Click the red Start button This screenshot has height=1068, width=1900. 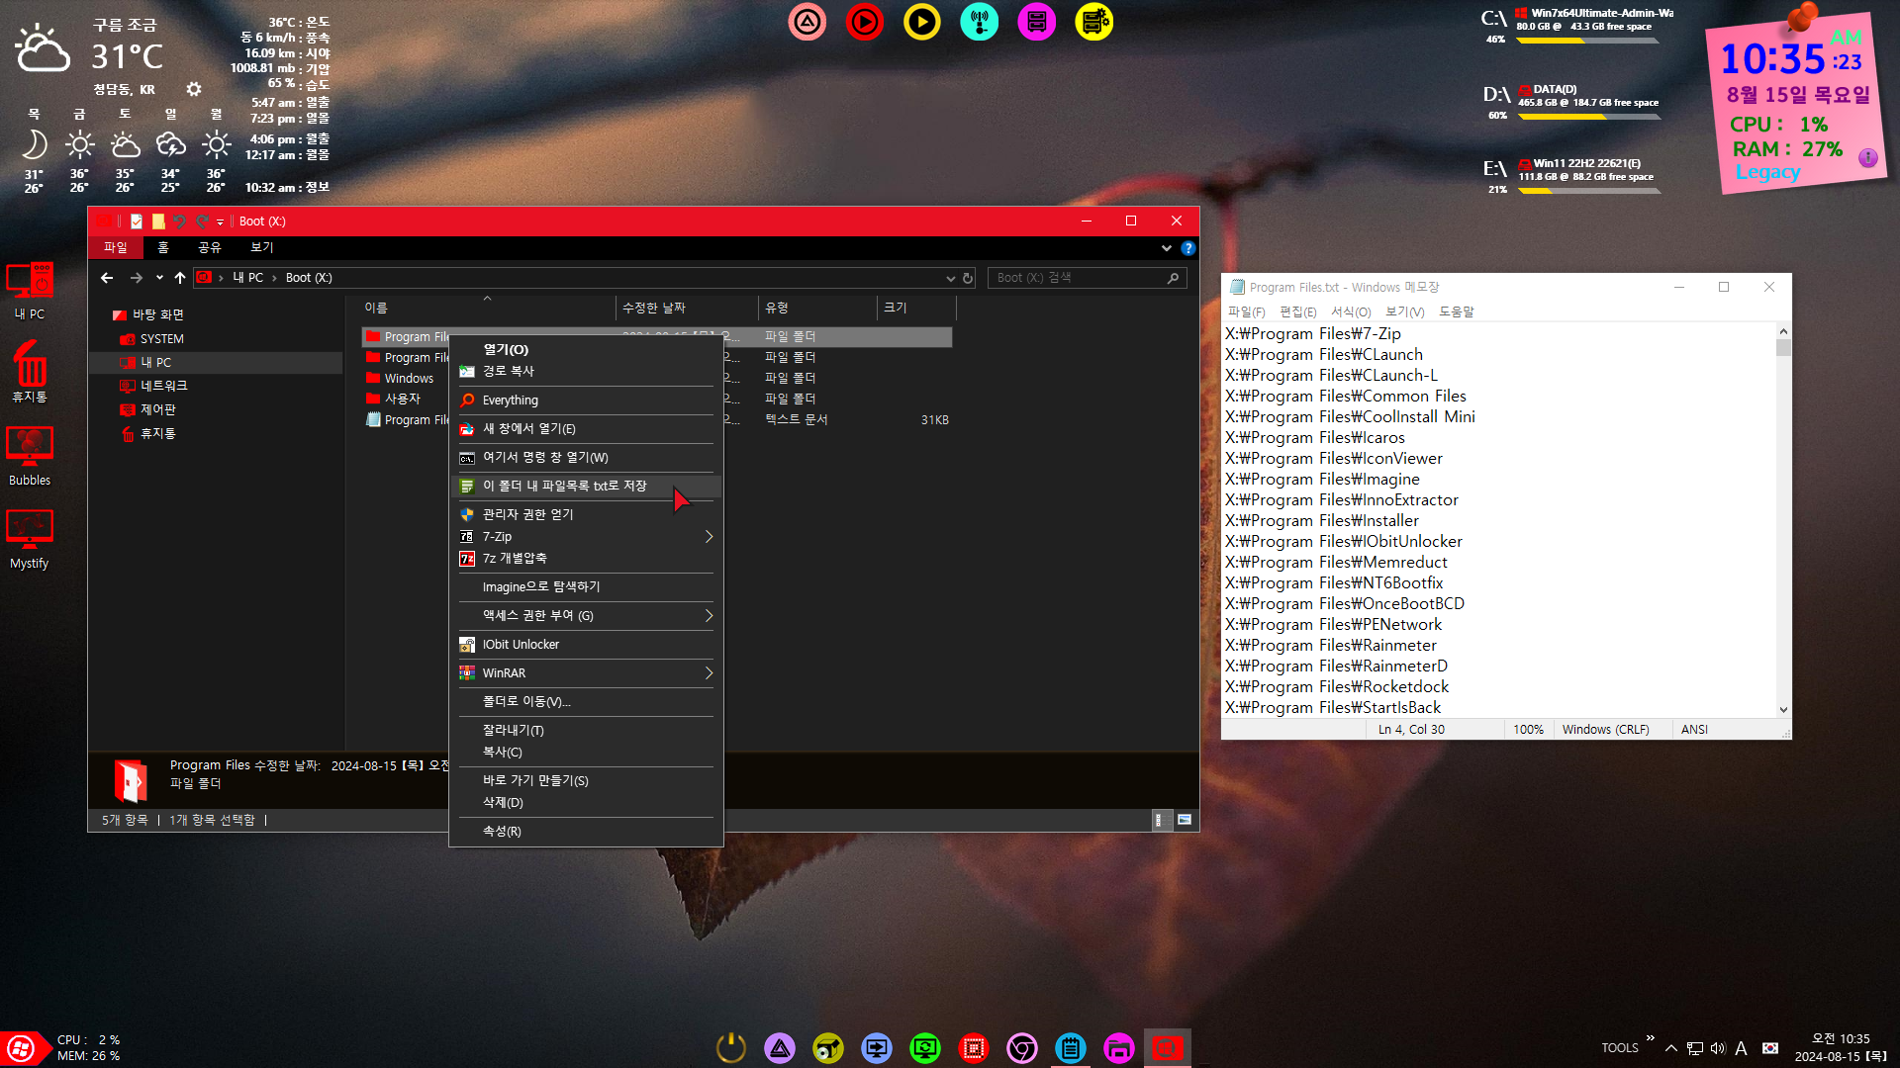(x=22, y=1048)
